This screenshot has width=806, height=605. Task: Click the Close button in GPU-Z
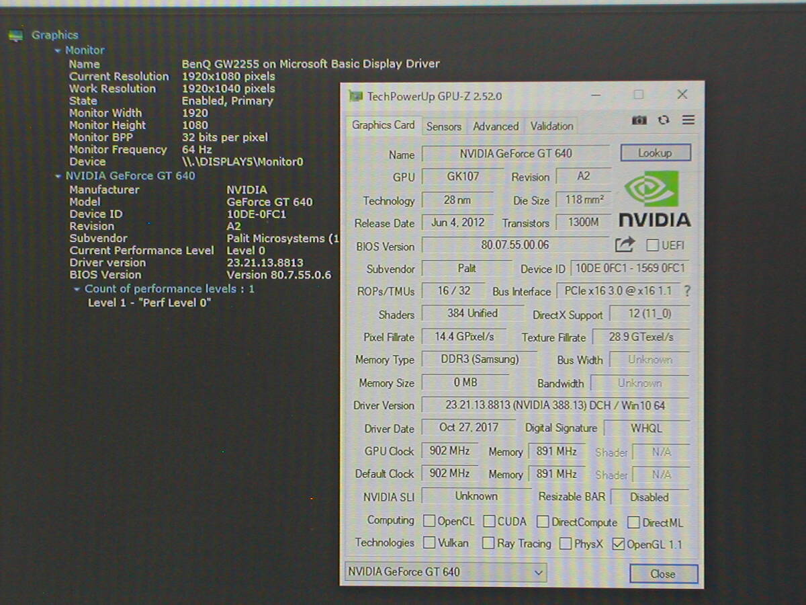point(663,573)
